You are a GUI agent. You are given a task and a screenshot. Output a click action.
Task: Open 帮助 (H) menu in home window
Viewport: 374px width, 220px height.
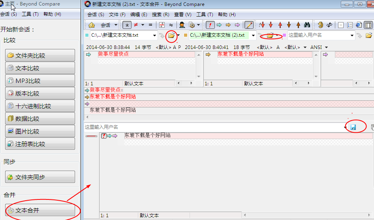tap(52, 14)
